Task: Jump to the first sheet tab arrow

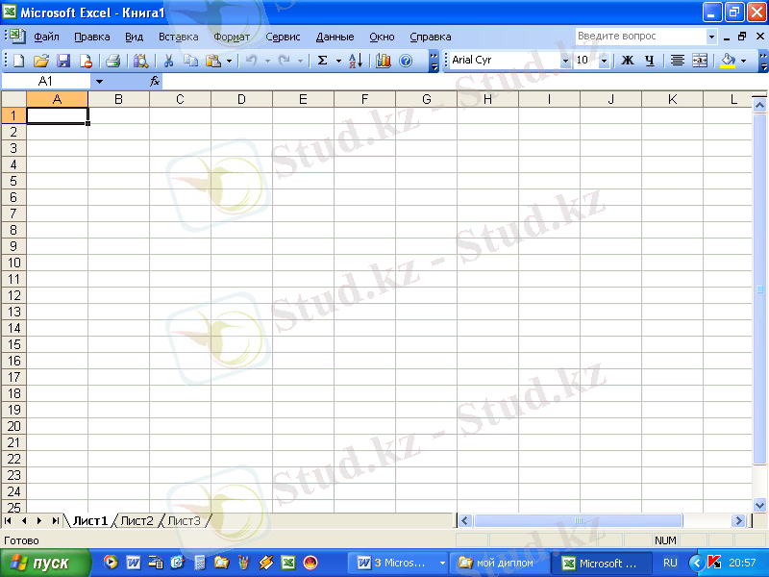Action: (8, 520)
